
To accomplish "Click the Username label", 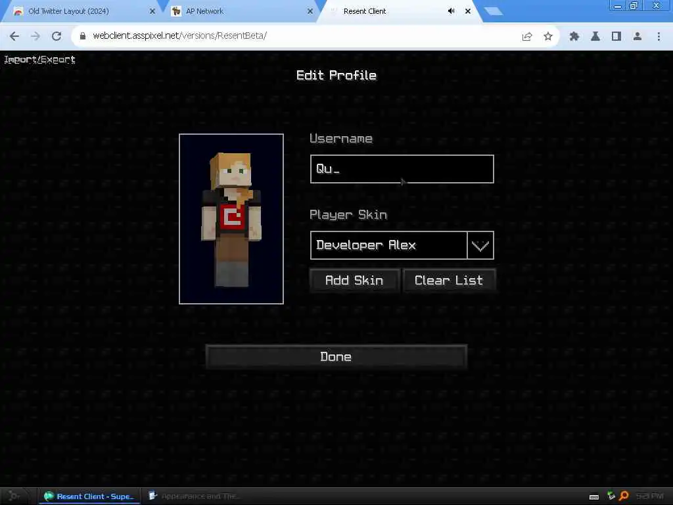I will pyautogui.click(x=341, y=138).
